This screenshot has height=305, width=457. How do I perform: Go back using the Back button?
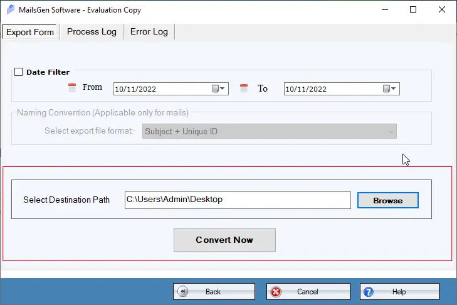tap(214, 291)
